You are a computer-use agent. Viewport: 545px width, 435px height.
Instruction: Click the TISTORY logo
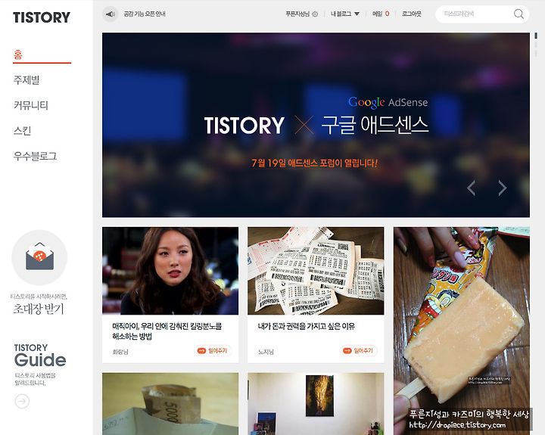[42, 17]
